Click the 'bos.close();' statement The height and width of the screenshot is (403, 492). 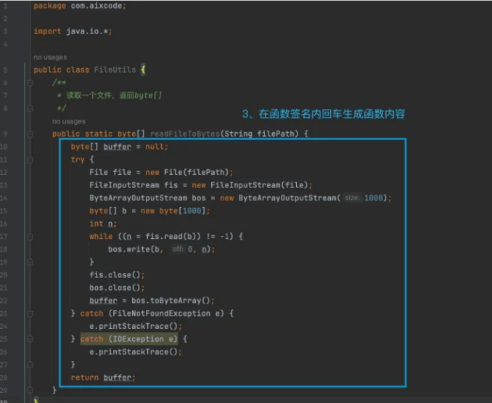tap(117, 288)
